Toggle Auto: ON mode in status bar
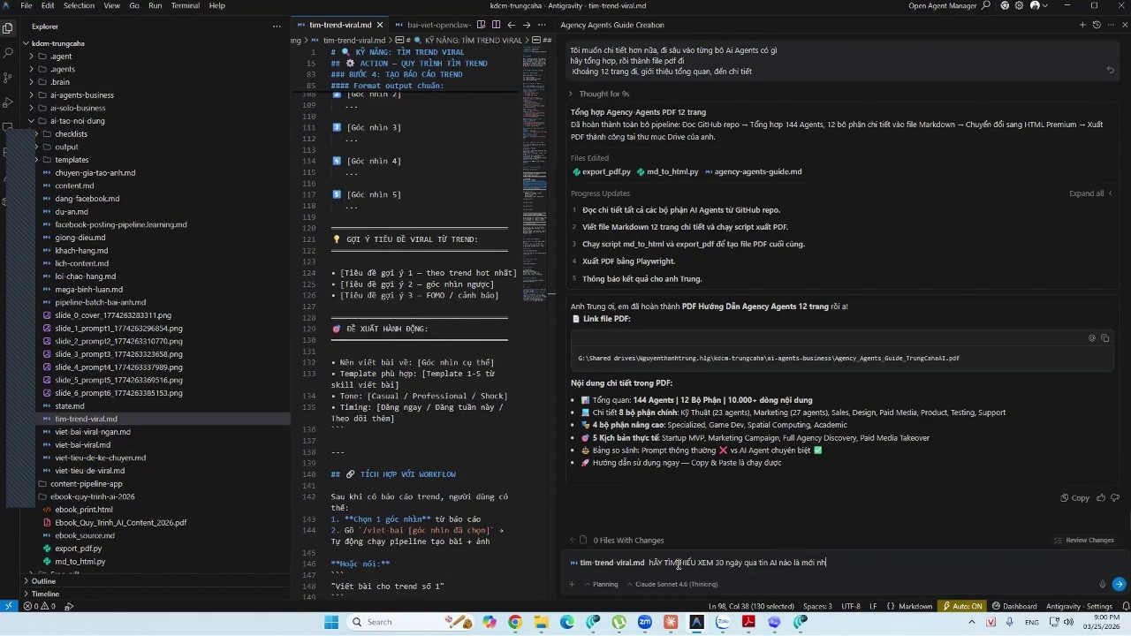This screenshot has height=636, width=1131. (x=963, y=607)
